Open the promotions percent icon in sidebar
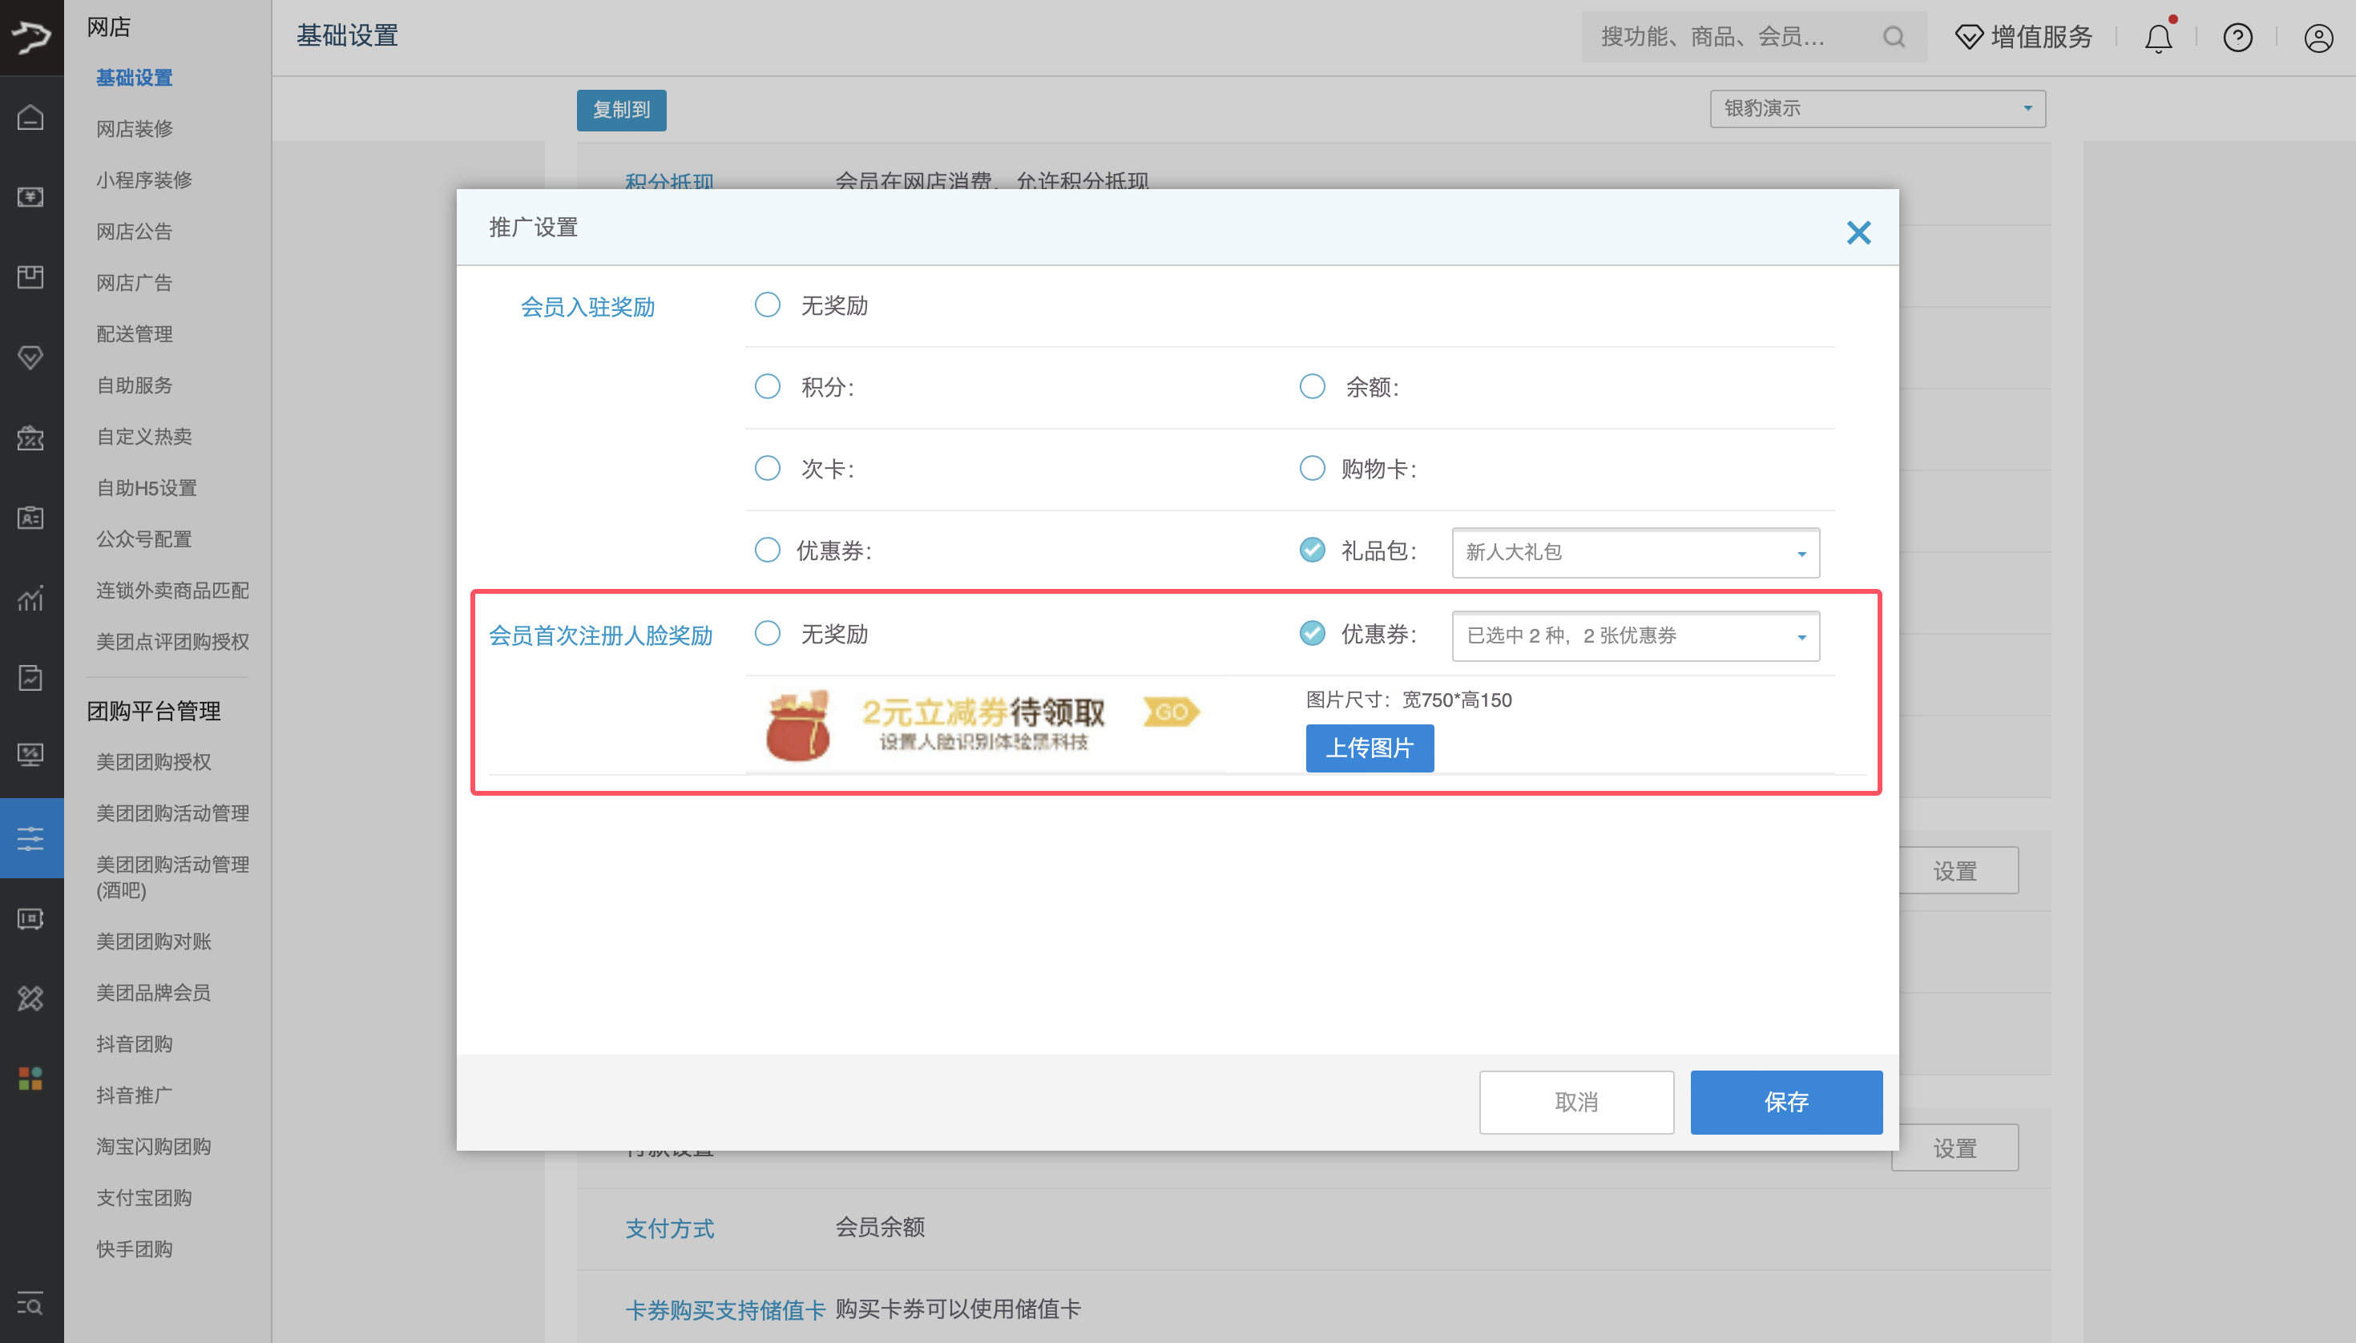Screen dimensions: 2356x1343 (x=30, y=439)
